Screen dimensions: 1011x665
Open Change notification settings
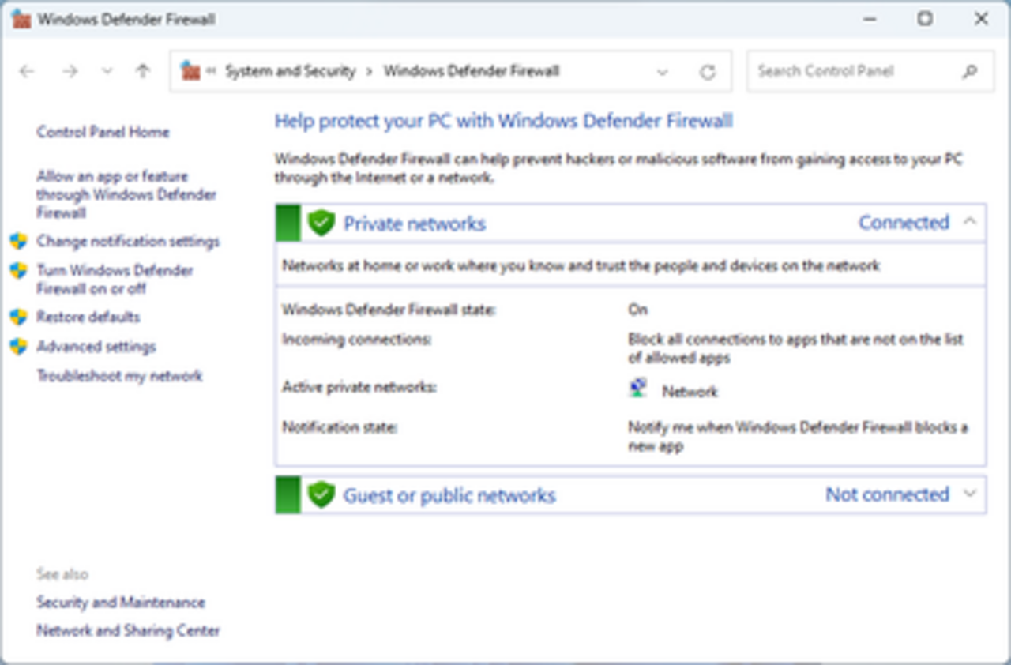coord(128,242)
